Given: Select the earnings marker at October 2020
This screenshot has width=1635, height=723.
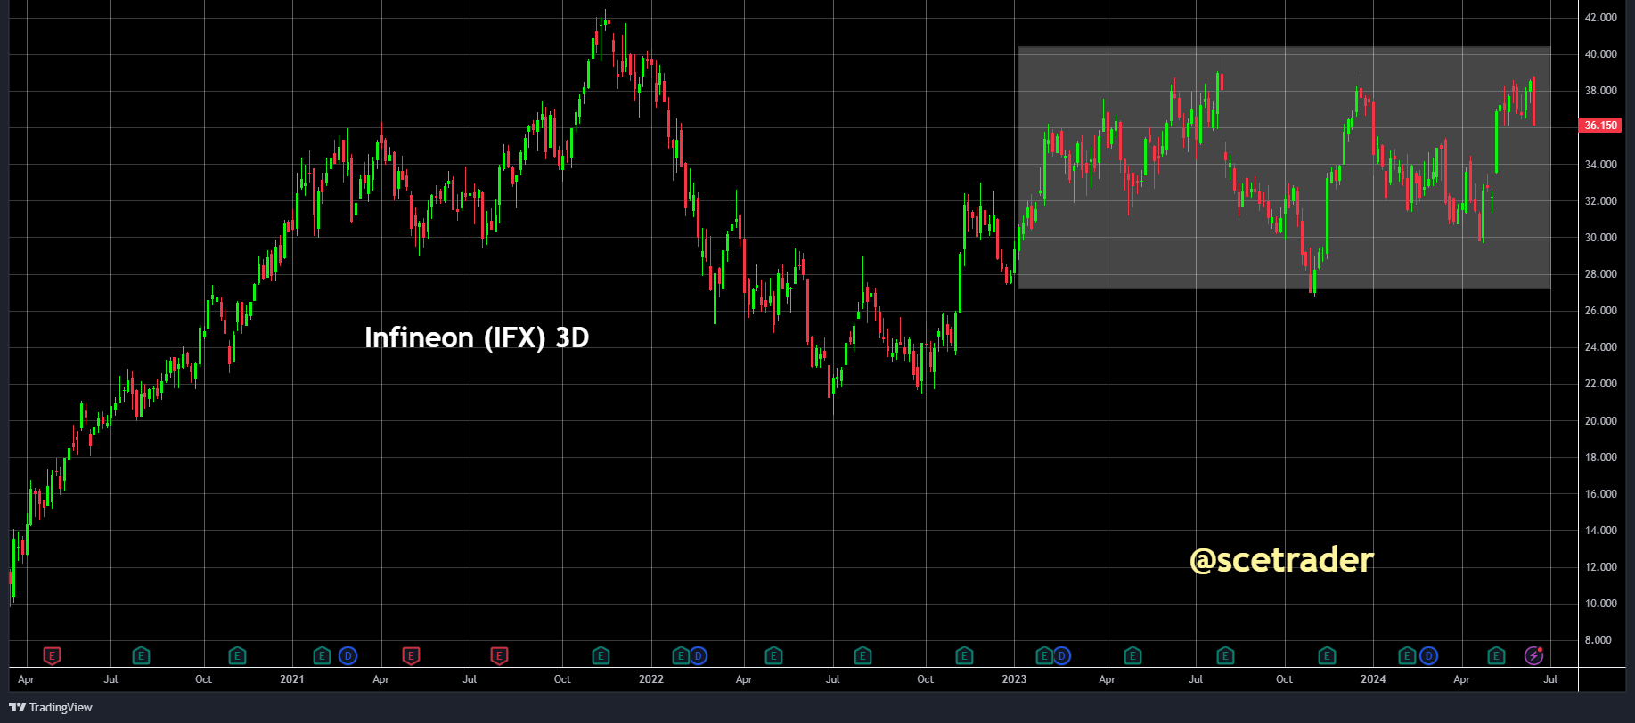Looking at the screenshot, I should [237, 656].
